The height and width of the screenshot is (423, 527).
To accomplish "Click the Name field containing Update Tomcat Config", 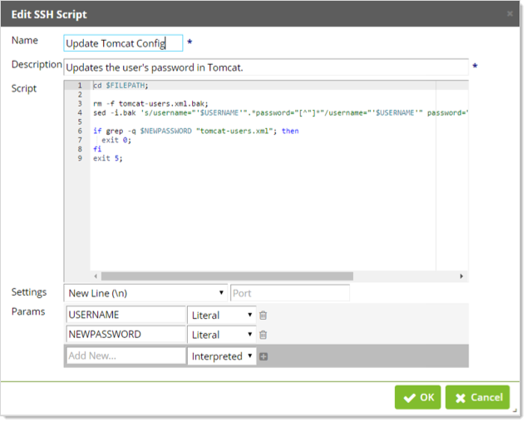I will point(123,43).
